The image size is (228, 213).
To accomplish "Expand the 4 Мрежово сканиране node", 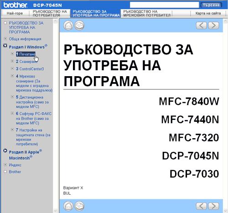I will coord(12,76).
